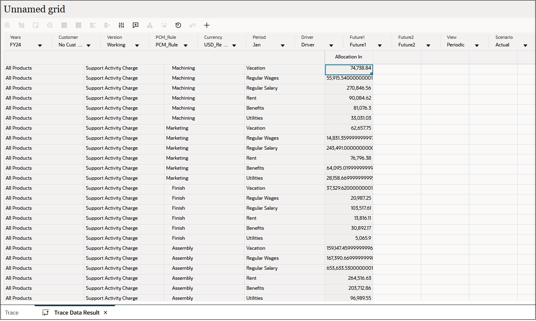Viewport: 536px width, 321px height.
Task: Click the add comment icon
Action: click(x=135, y=25)
